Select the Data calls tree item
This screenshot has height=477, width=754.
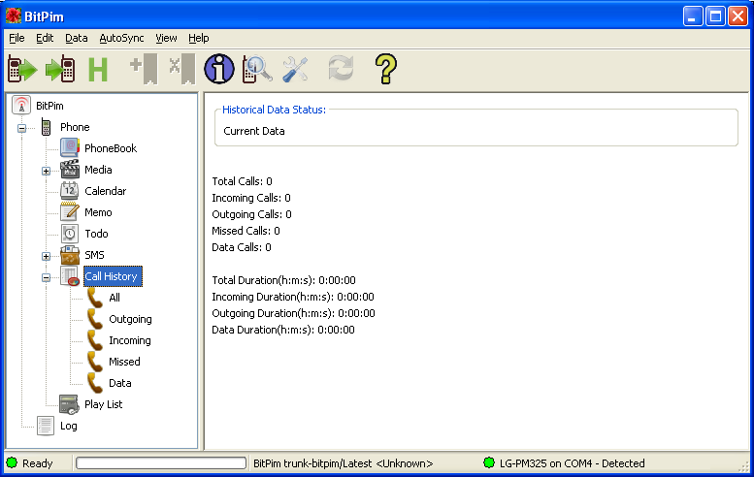click(x=120, y=383)
